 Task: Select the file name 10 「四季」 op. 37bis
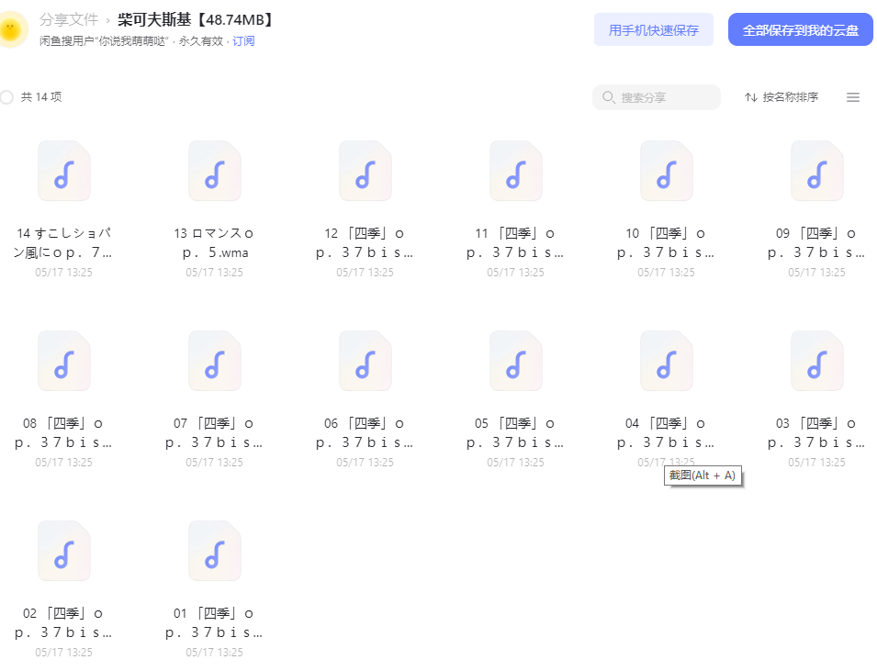coord(666,242)
